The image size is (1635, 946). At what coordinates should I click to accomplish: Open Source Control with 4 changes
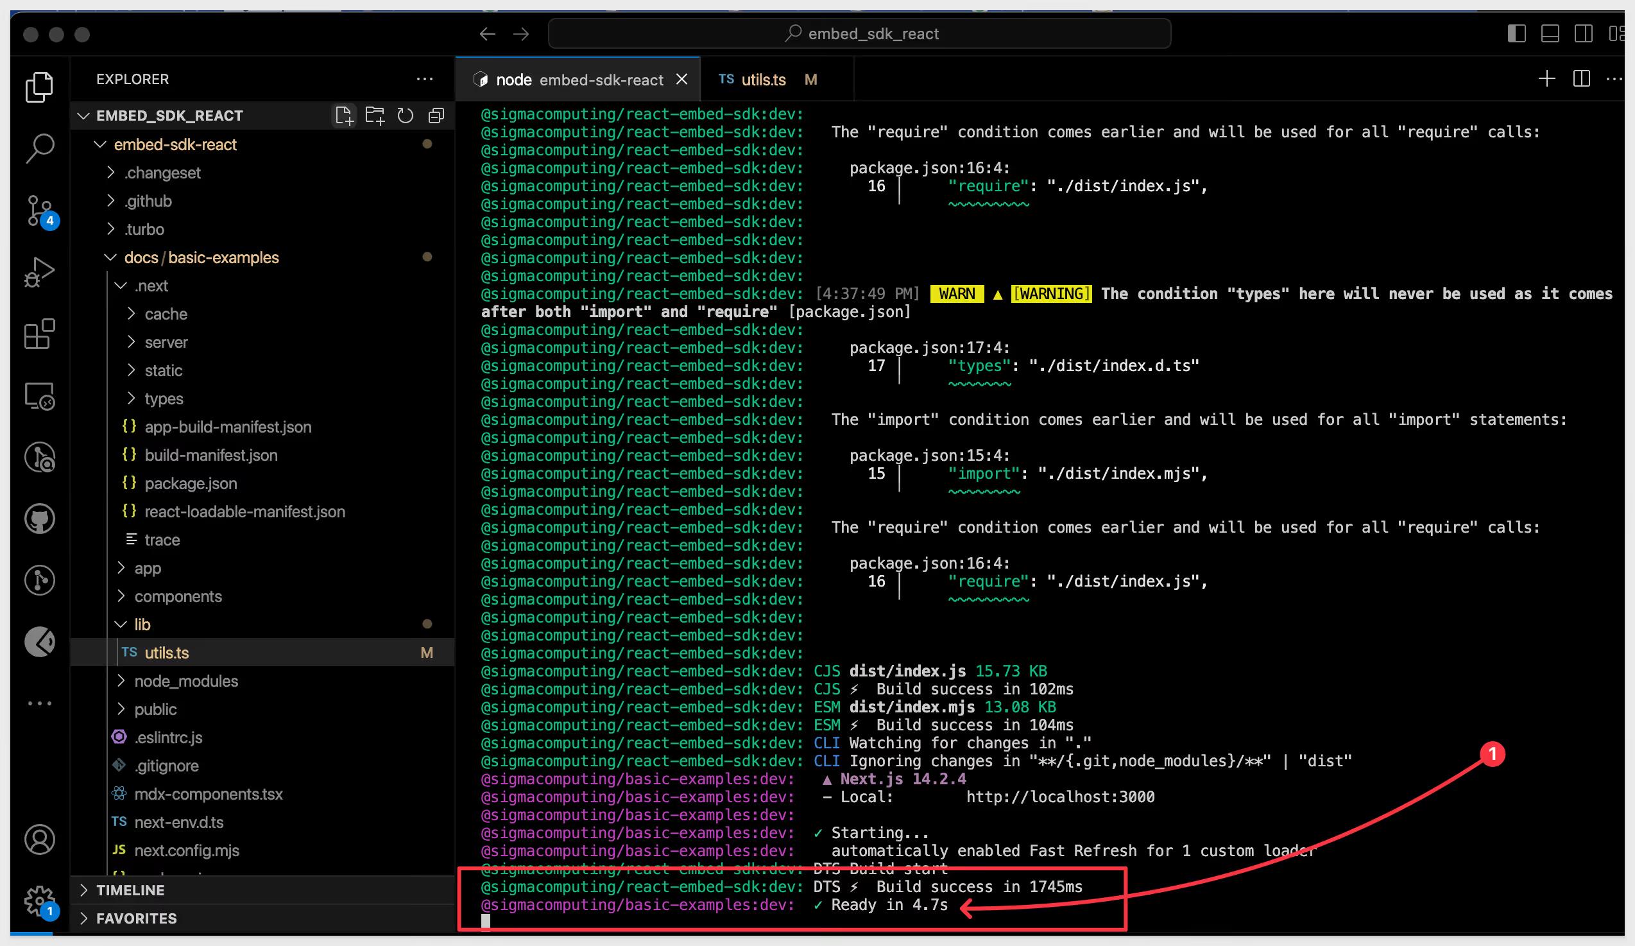pos(41,212)
